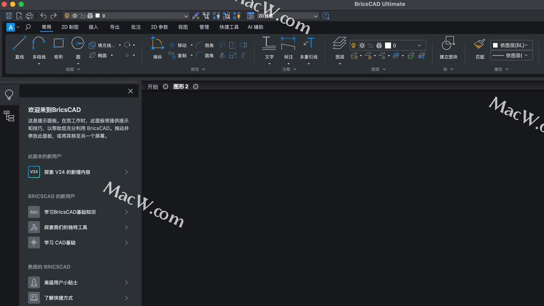This screenshot has width=544, height=306.
Task: Select the Line (直线) drawing tool
Action: [x=19, y=43]
